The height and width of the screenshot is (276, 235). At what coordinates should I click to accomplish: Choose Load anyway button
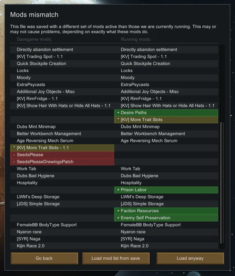point(190,258)
